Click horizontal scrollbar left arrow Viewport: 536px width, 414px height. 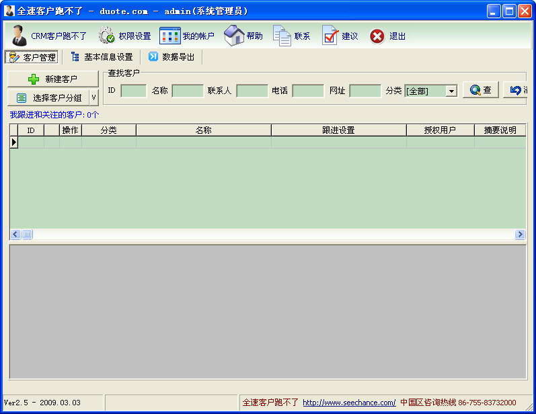pos(15,235)
